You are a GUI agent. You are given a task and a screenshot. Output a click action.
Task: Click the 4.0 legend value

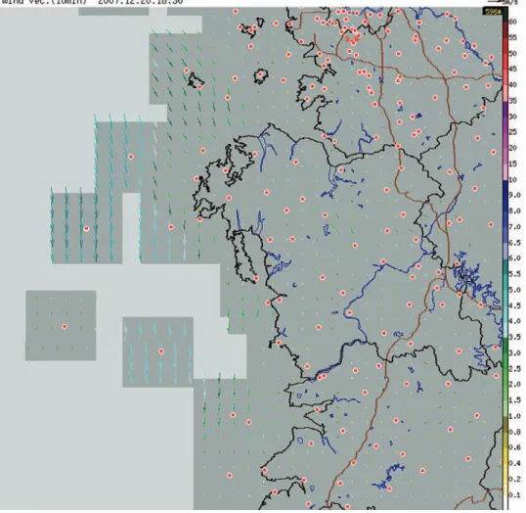pyautogui.click(x=514, y=321)
